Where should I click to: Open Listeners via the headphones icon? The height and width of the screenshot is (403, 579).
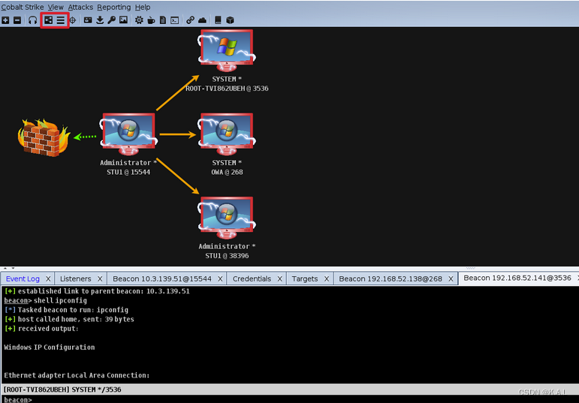(32, 20)
